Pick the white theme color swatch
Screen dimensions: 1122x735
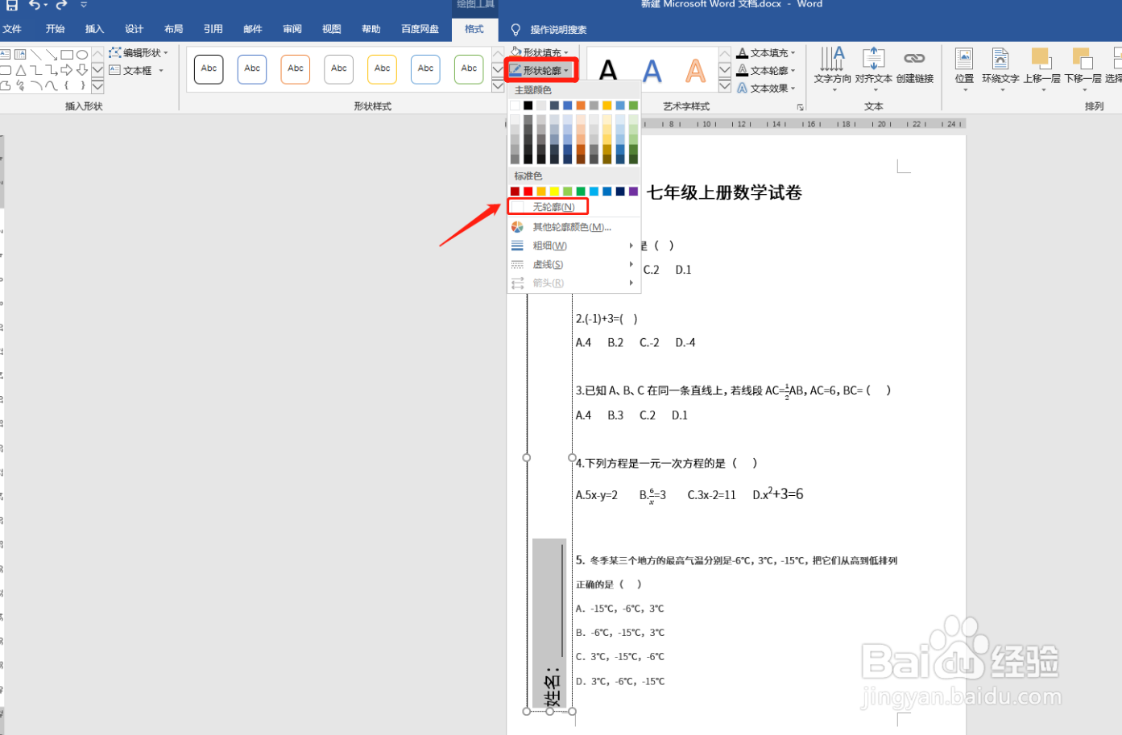point(515,105)
